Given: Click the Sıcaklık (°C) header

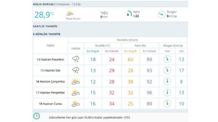Looking at the screenshot, I should click(102, 46).
